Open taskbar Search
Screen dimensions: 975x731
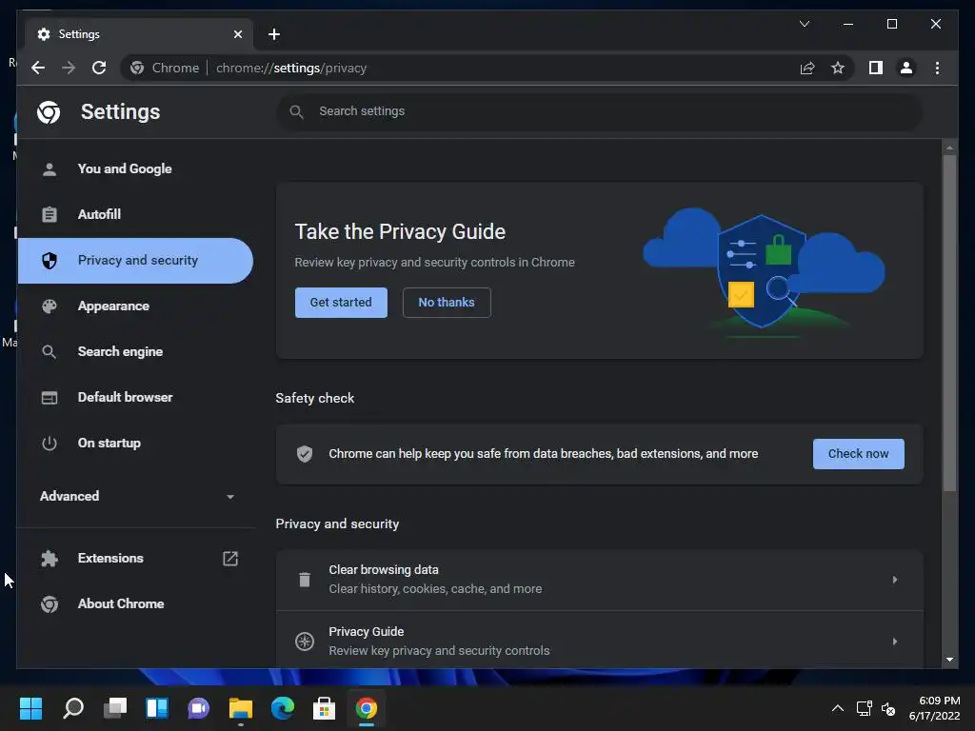72,708
